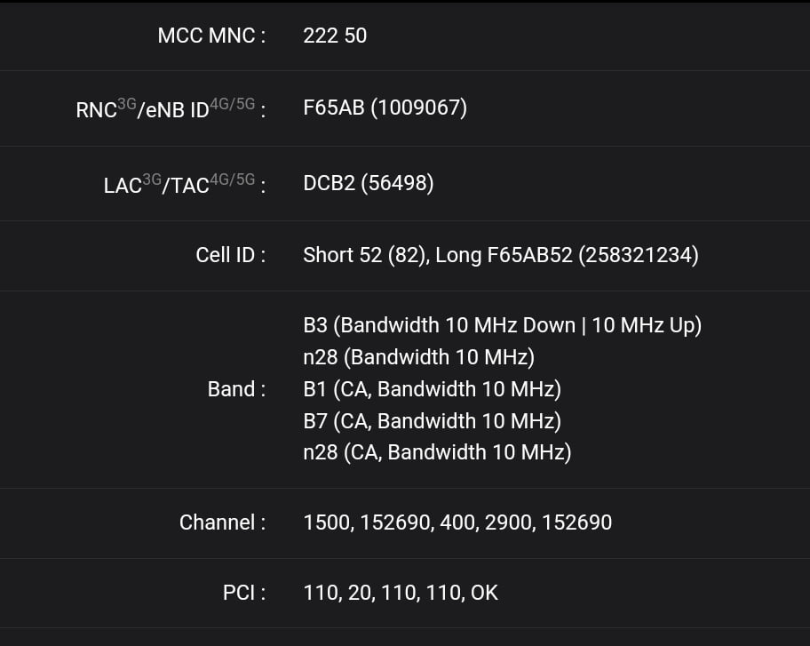810x646 pixels.
Task: Click the LAC/TAC label
Action: [x=185, y=183]
